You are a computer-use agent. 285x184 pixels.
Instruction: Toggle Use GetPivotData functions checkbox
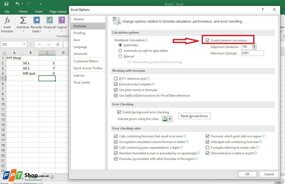tap(115, 95)
